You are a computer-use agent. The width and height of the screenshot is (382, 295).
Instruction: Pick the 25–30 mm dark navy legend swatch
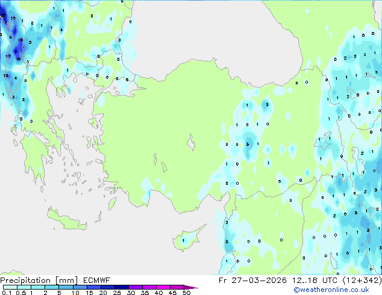[x=122, y=287]
